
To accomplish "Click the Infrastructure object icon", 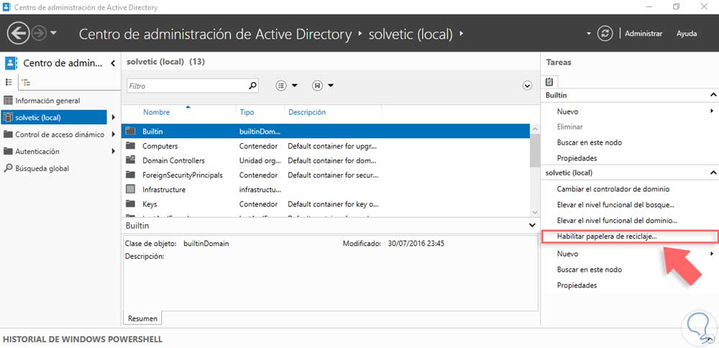I will click(131, 189).
